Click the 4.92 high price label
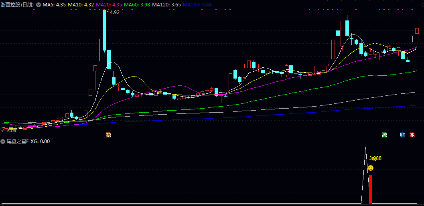 (115, 12)
